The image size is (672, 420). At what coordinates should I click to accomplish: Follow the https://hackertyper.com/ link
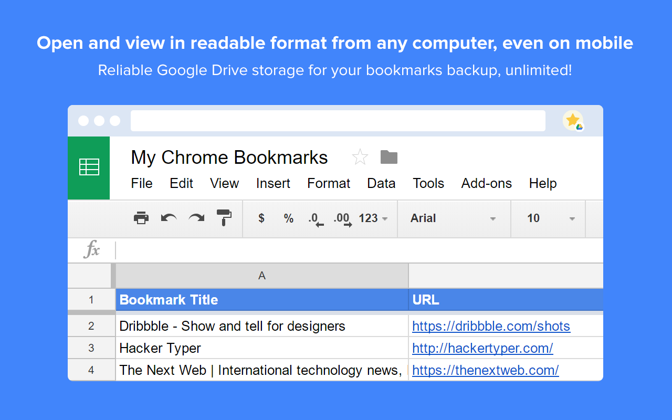482,348
